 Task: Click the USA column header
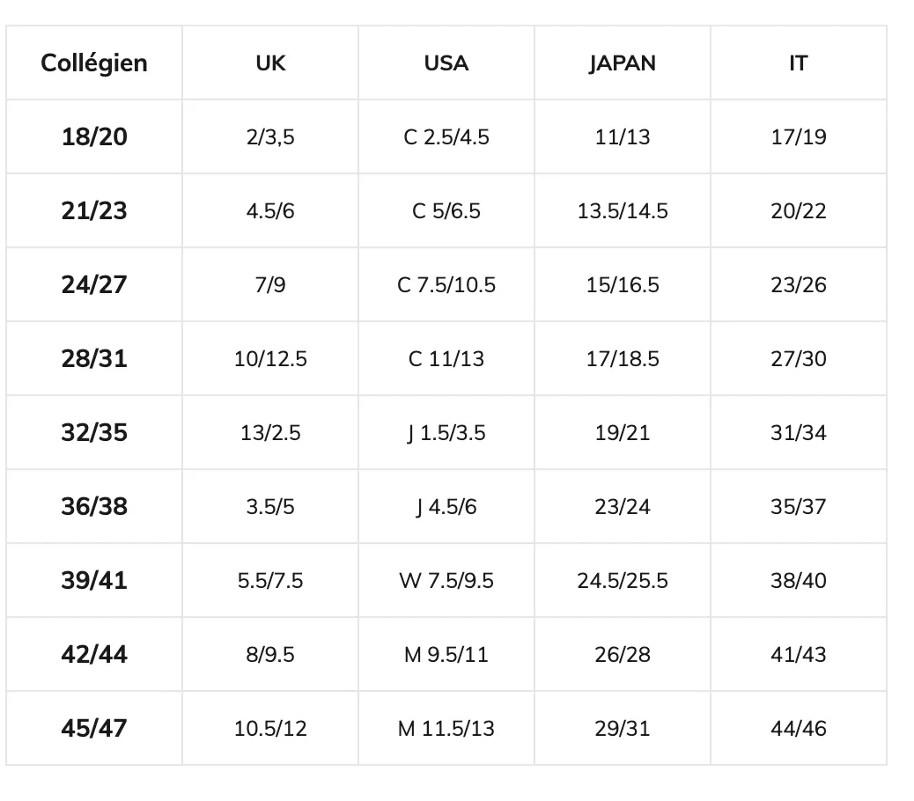[x=446, y=62]
